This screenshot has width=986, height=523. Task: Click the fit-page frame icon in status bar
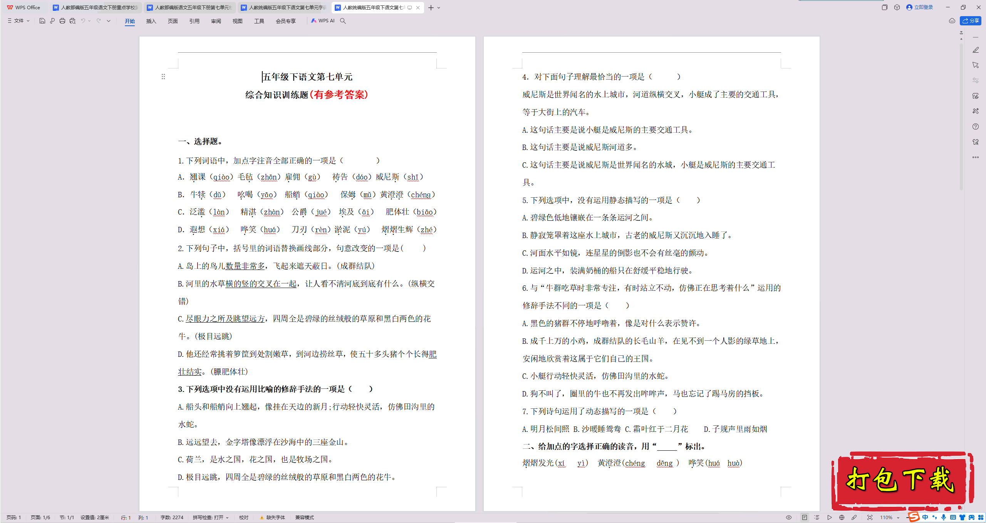[x=870, y=518]
